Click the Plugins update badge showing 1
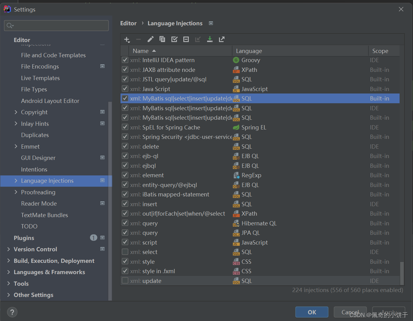Image resolution: width=413 pixels, height=321 pixels. pos(94,238)
